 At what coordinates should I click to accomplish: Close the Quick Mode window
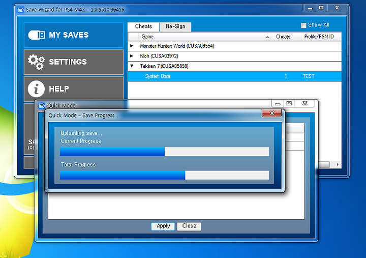[x=305, y=103]
